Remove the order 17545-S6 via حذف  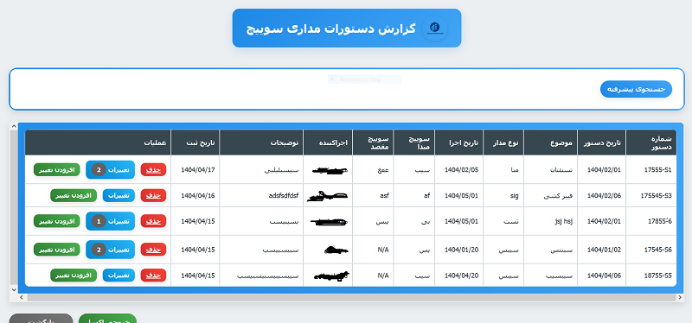click(153, 250)
